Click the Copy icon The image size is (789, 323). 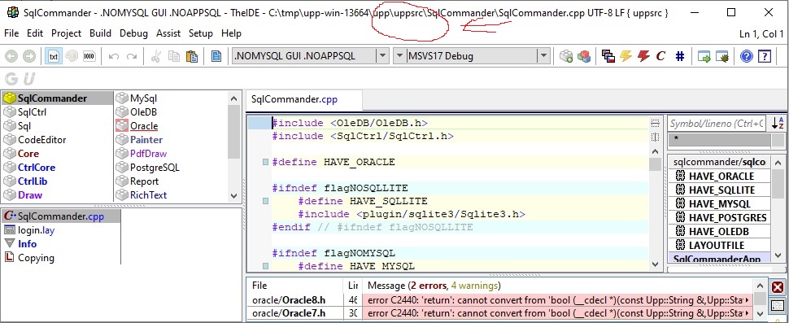click(174, 56)
